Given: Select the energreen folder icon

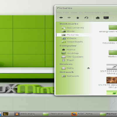Looking at the screenshot, I should [113, 27].
